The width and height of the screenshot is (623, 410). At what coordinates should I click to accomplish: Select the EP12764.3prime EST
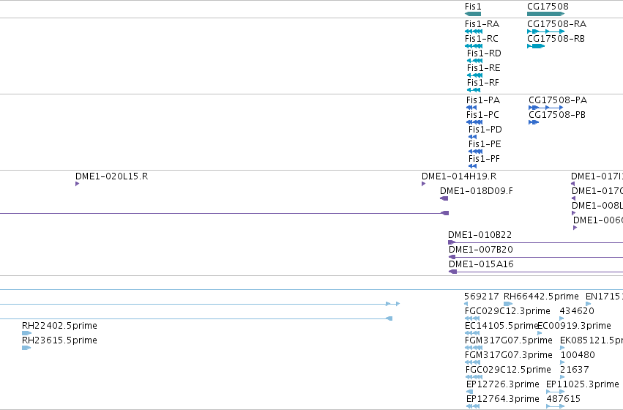point(503,399)
